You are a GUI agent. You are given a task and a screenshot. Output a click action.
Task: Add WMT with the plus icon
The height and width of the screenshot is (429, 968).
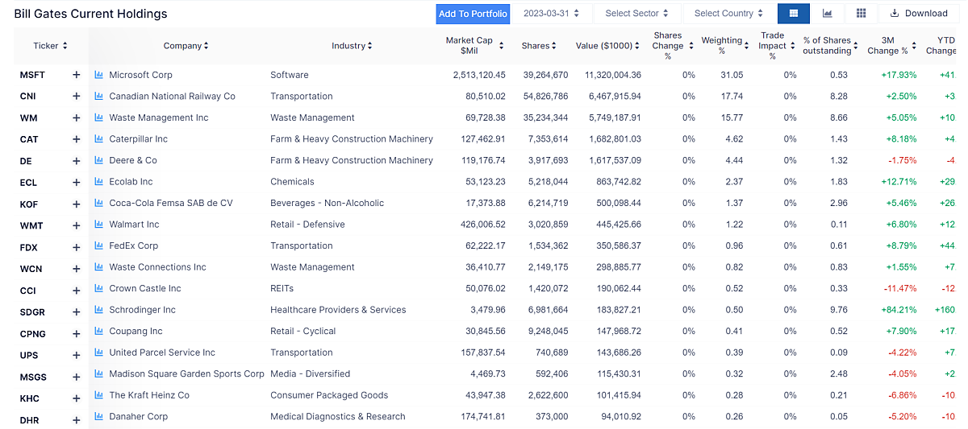coord(77,225)
